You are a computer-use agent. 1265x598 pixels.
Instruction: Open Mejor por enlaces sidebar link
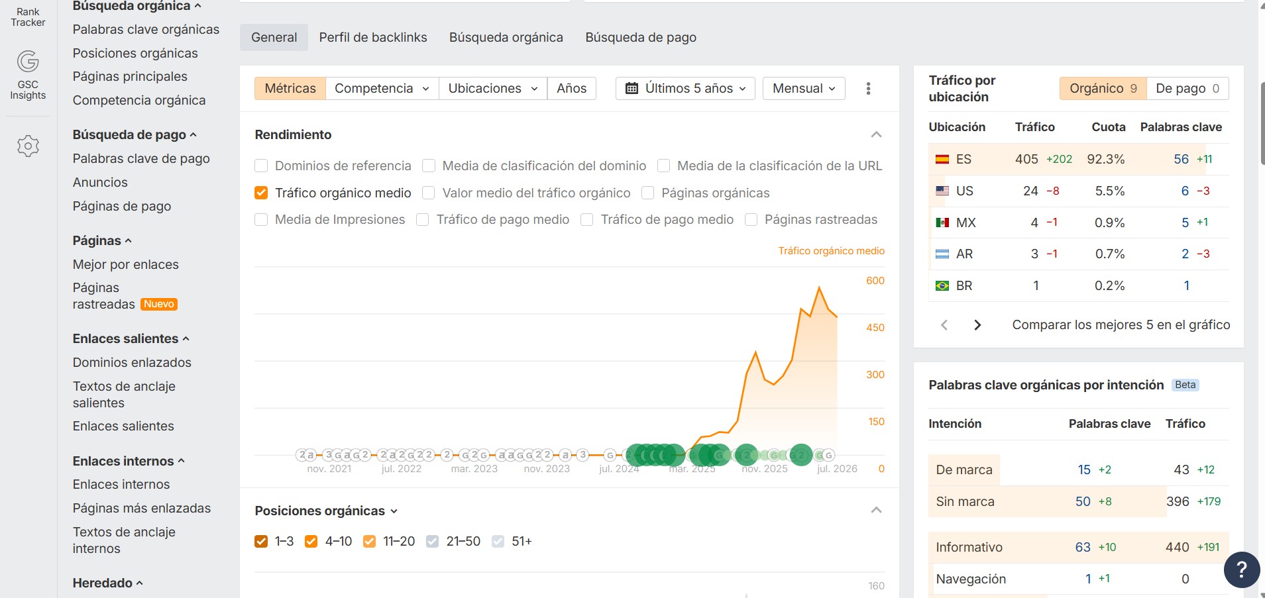126,264
